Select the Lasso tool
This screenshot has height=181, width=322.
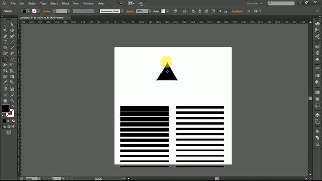coord(12,30)
